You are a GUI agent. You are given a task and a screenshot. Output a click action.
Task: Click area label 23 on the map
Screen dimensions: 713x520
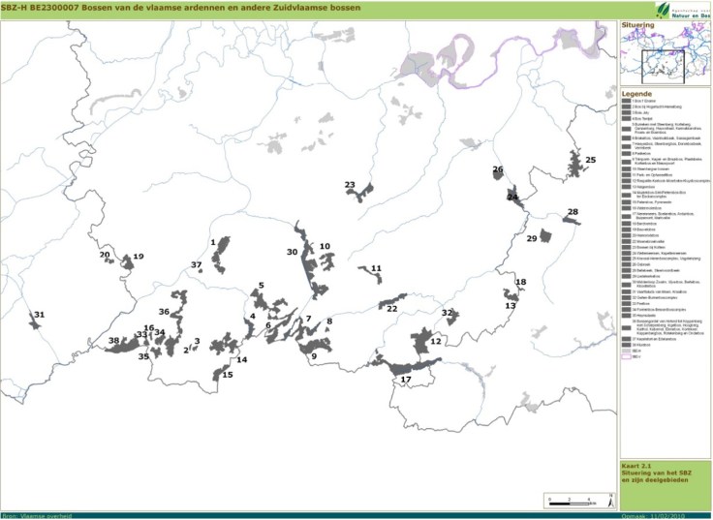tap(350, 185)
